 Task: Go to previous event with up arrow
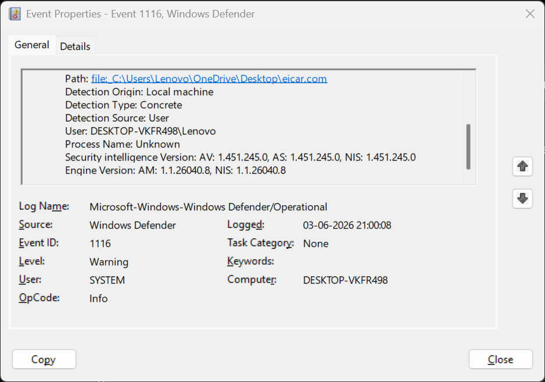click(522, 166)
